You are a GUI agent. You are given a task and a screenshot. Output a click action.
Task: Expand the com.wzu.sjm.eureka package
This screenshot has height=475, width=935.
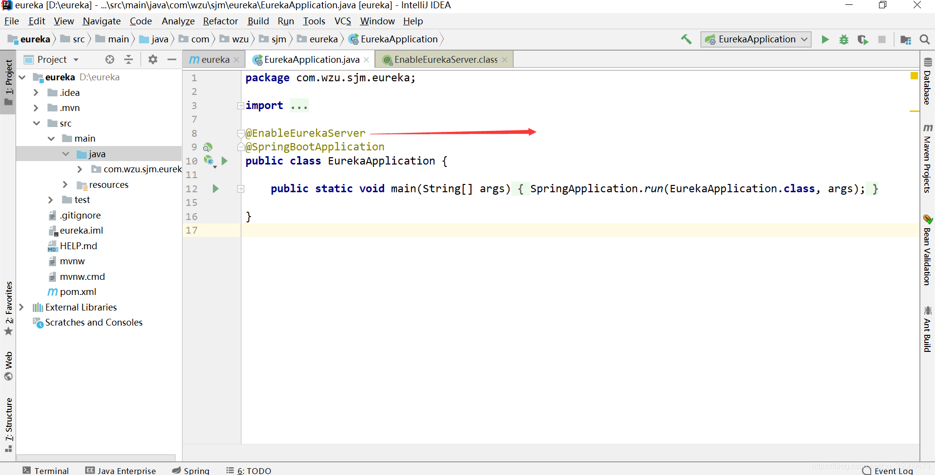click(80, 169)
